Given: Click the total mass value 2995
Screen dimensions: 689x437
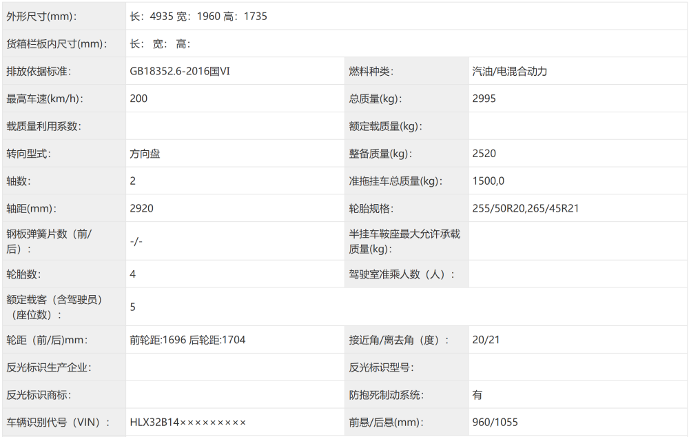Looking at the screenshot, I should pyautogui.click(x=484, y=99).
